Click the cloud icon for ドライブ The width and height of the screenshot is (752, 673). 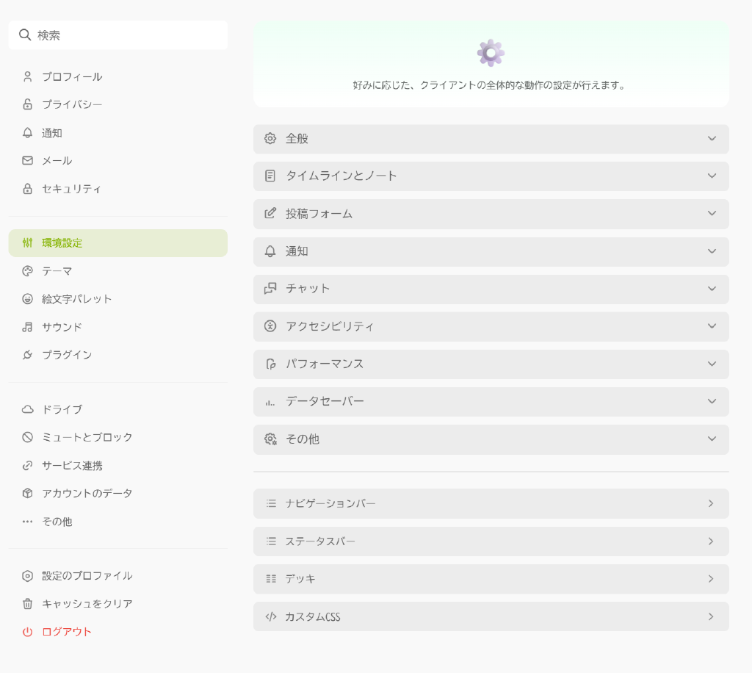pos(28,409)
